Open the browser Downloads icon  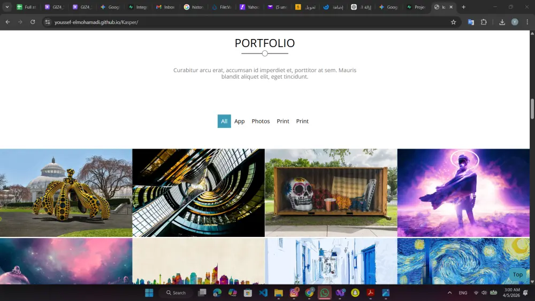click(x=502, y=22)
